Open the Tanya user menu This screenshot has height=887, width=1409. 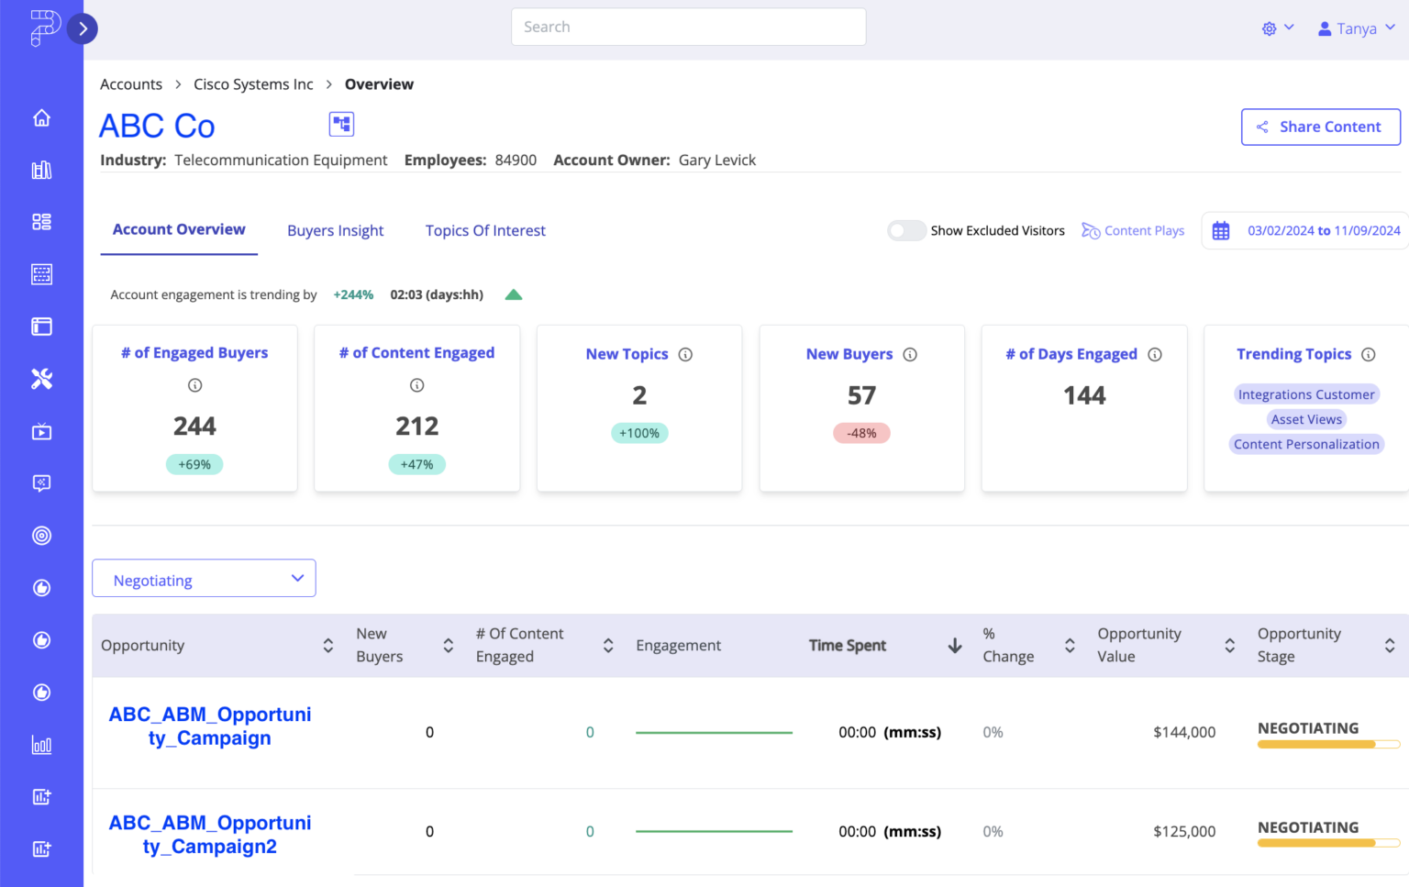click(x=1356, y=28)
